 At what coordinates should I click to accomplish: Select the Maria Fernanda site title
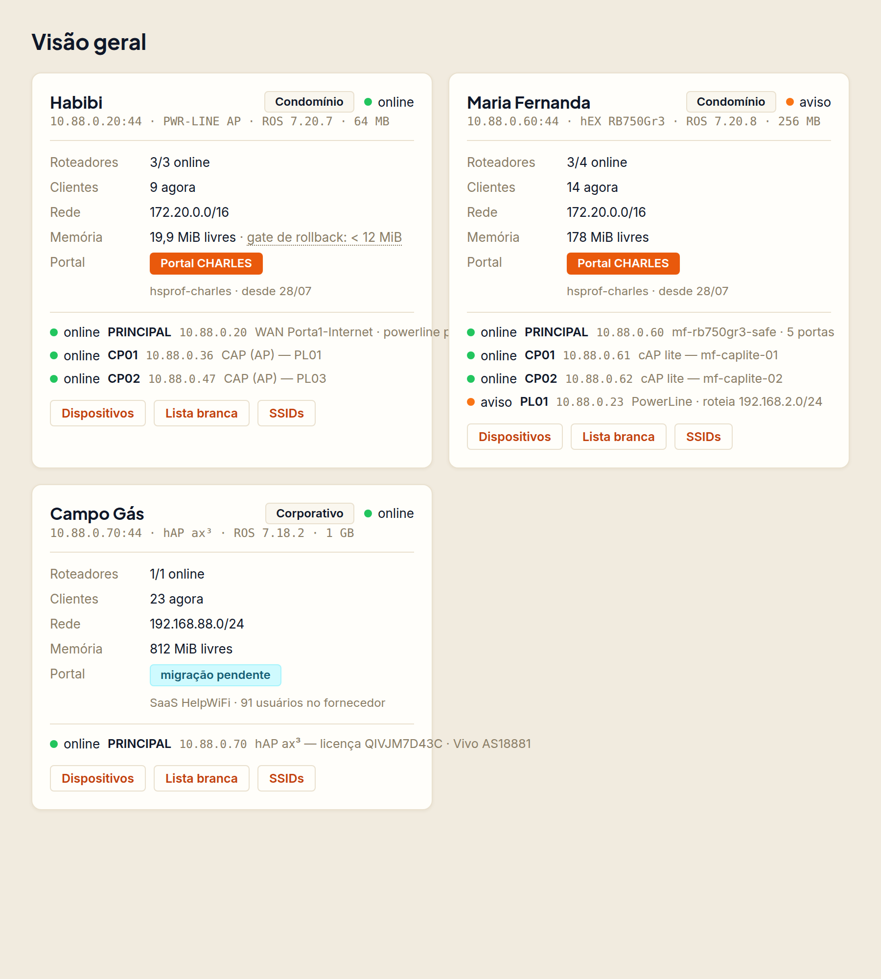coord(529,103)
